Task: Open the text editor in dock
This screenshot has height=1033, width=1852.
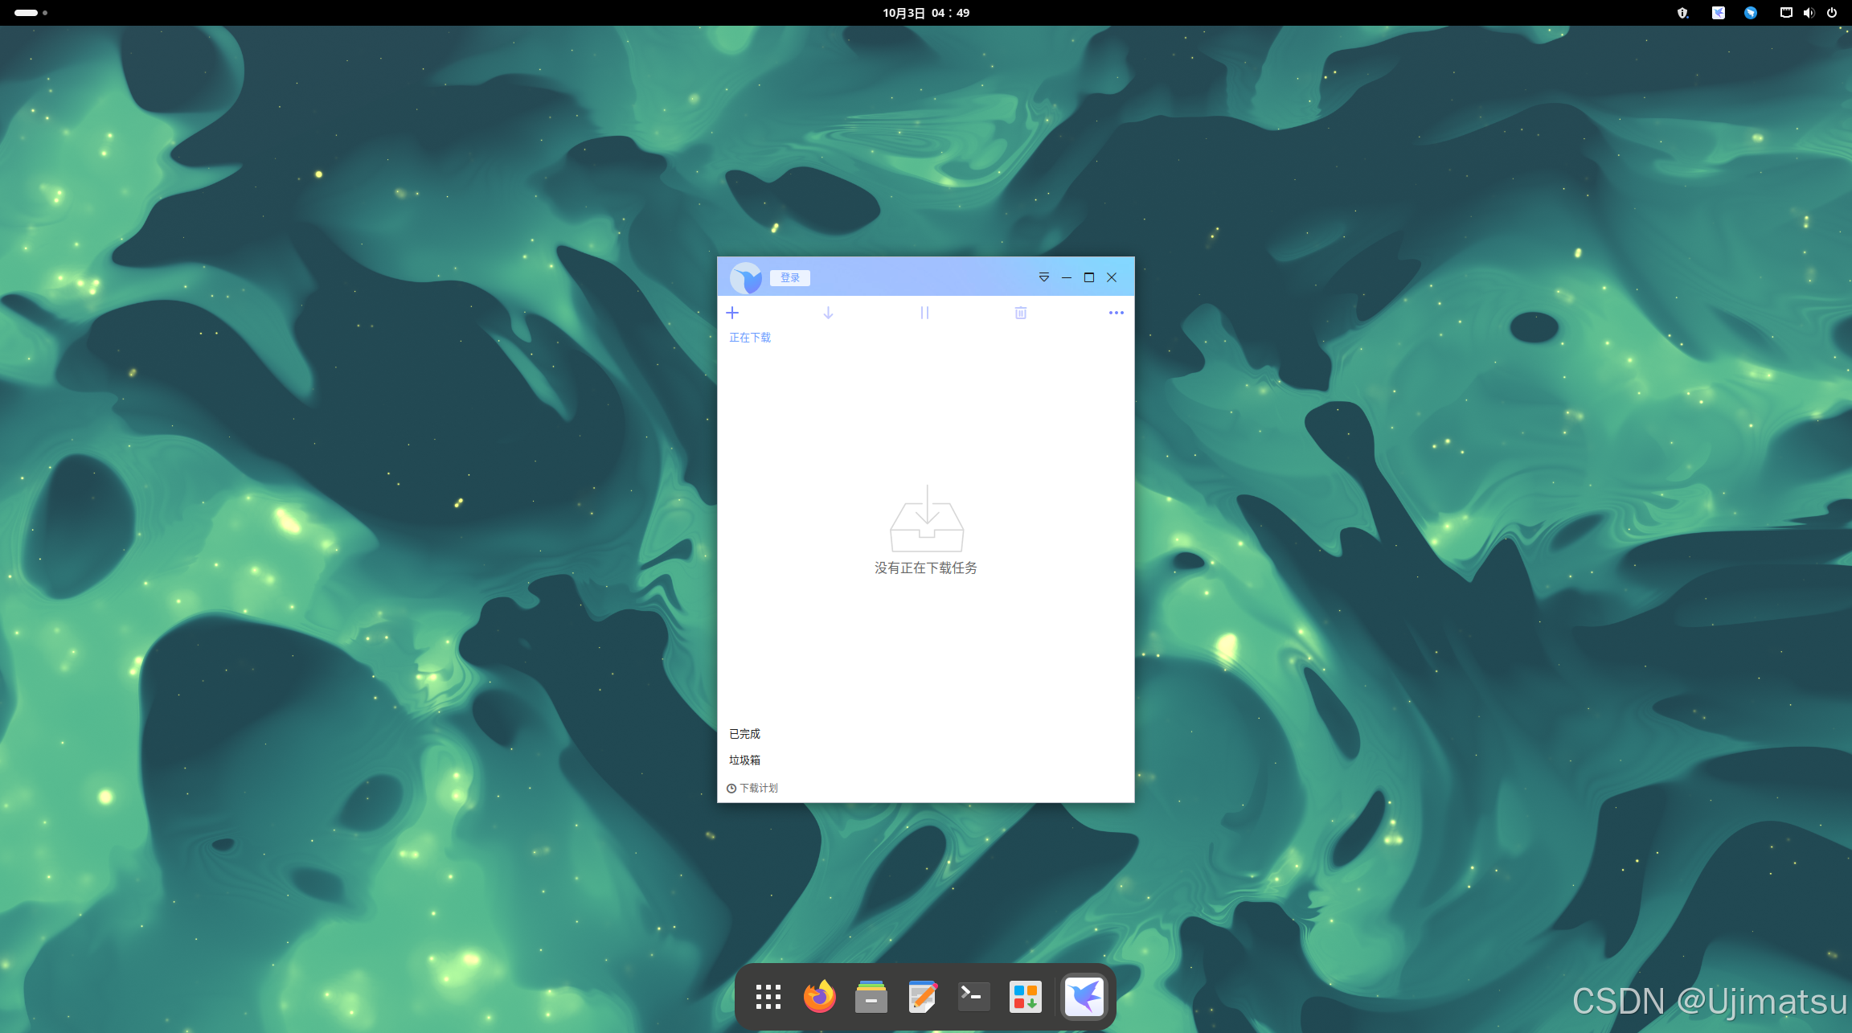Action: (x=922, y=997)
